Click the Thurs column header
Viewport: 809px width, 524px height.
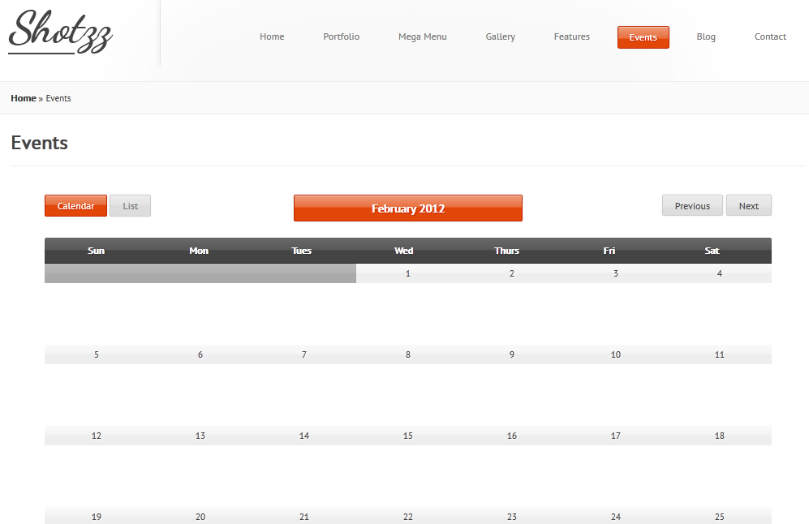[506, 251]
